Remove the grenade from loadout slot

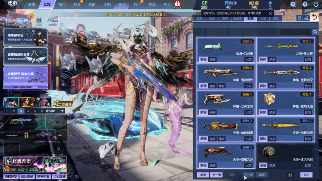pyautogui.click(x=30, y=131)
